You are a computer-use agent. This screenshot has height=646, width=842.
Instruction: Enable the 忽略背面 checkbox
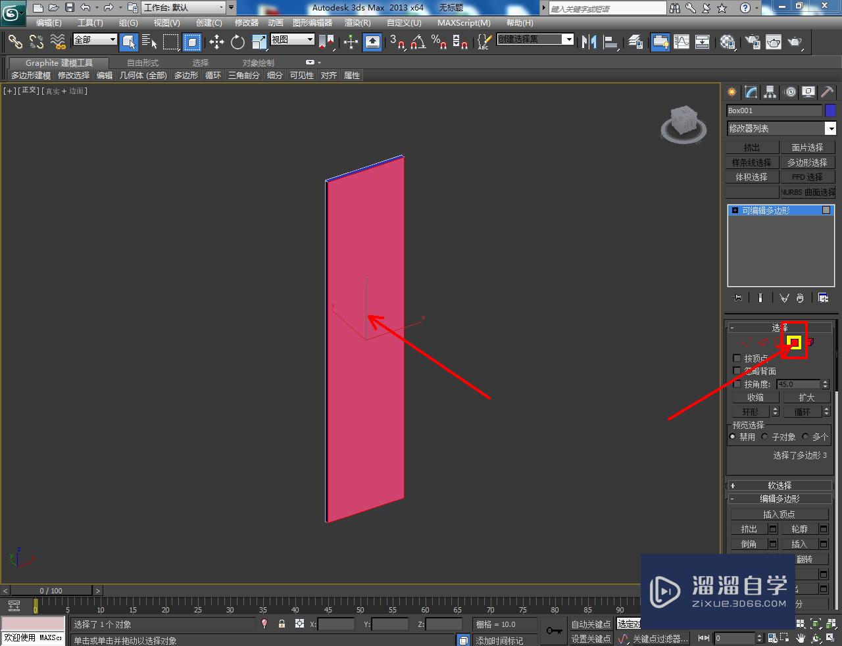tap(737, 371)
